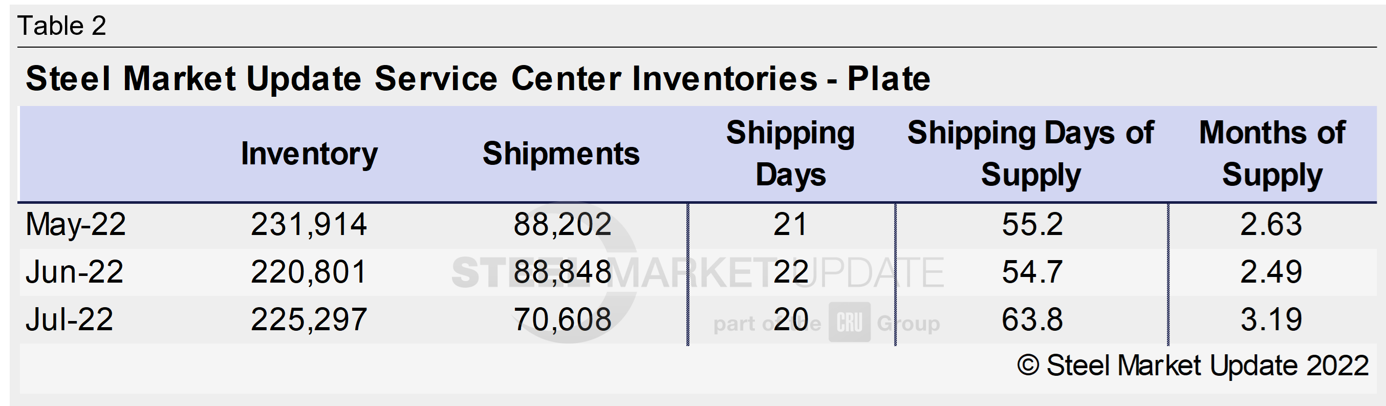Image resolution: width=1386 pixels, height=406 pixels.
Task: Click the May-22 shipments value 88,202
Action: point(562,224)
